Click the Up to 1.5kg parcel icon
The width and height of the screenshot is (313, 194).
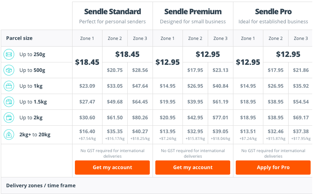pos(9,102)
